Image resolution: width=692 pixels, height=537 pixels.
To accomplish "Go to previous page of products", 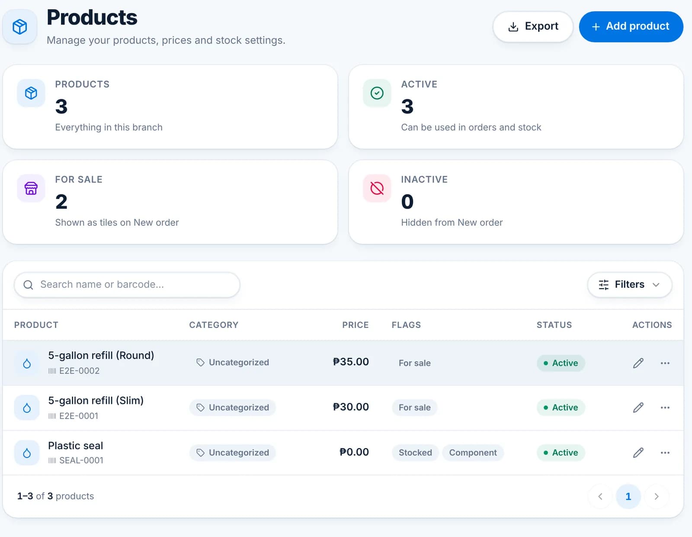I will (x=600, y=496).
